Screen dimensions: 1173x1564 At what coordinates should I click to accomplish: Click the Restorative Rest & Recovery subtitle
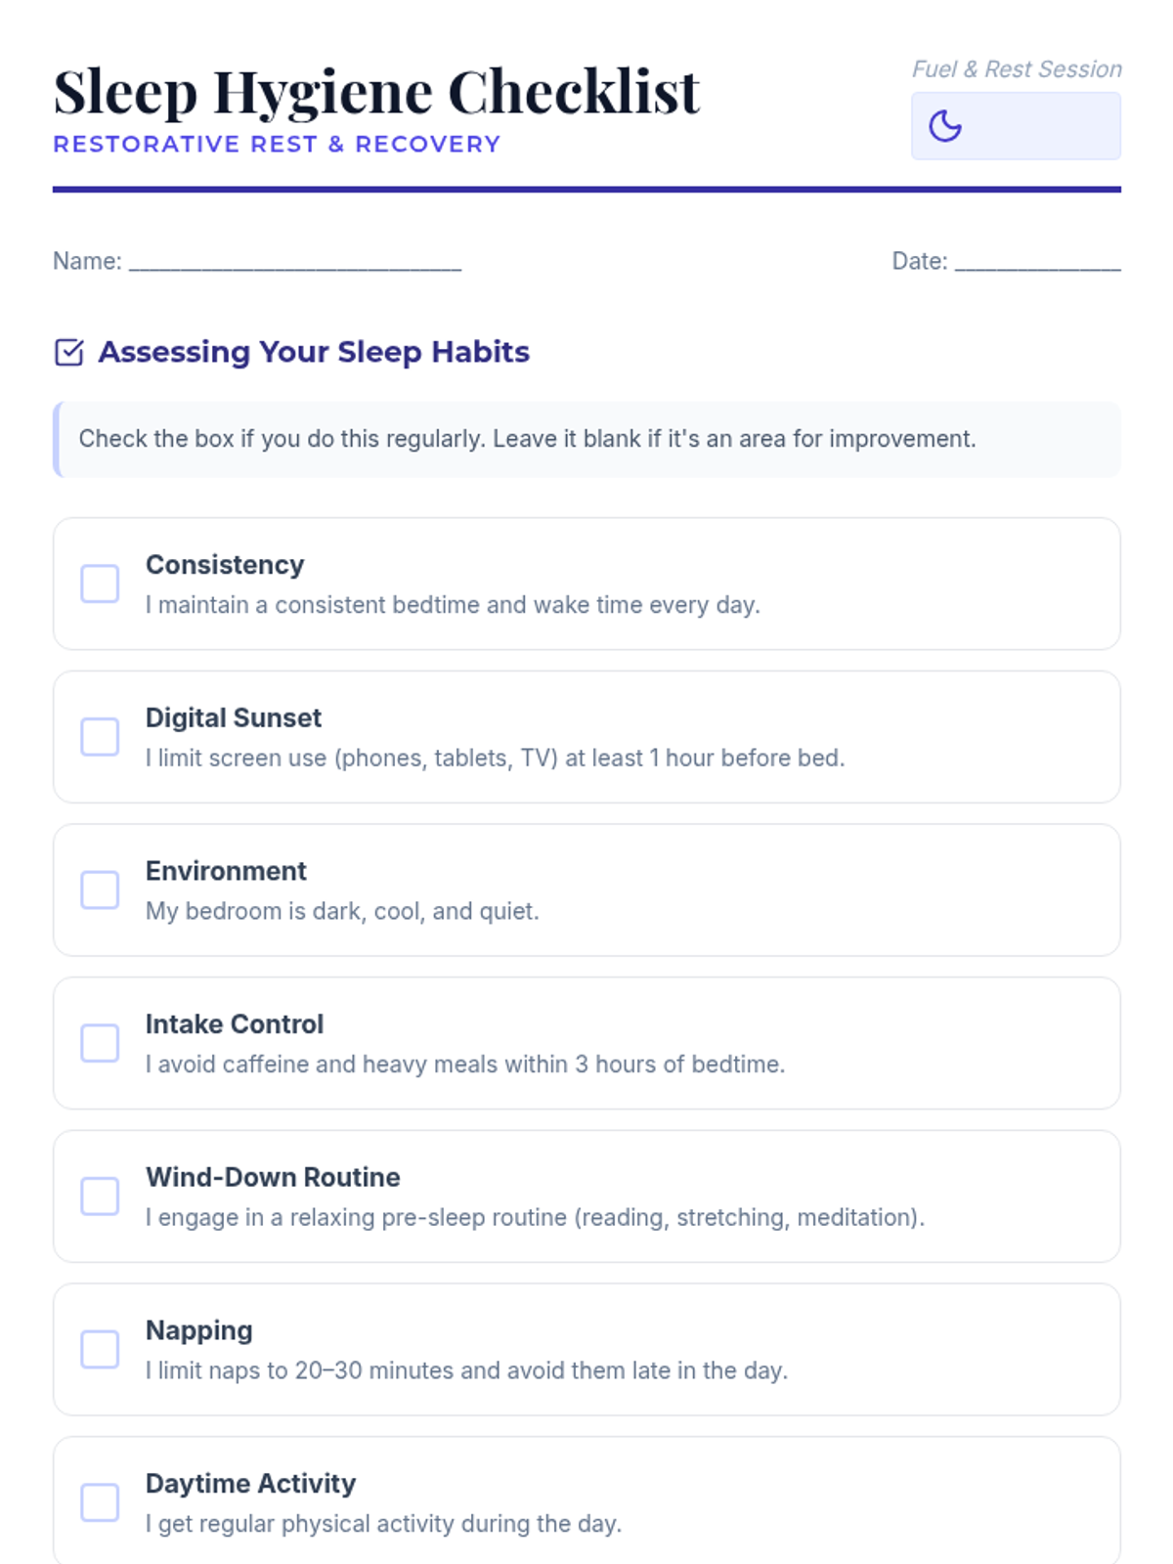point(277,145)
